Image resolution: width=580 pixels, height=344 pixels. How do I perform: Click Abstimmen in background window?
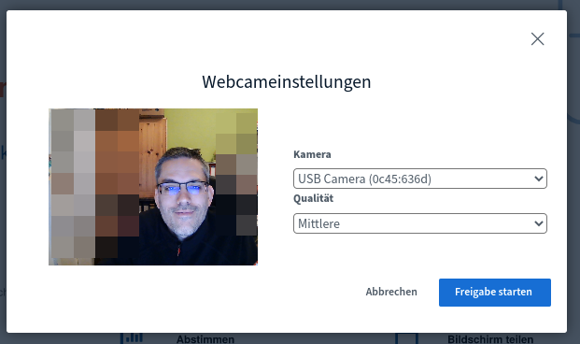click(x=205, y=338)
